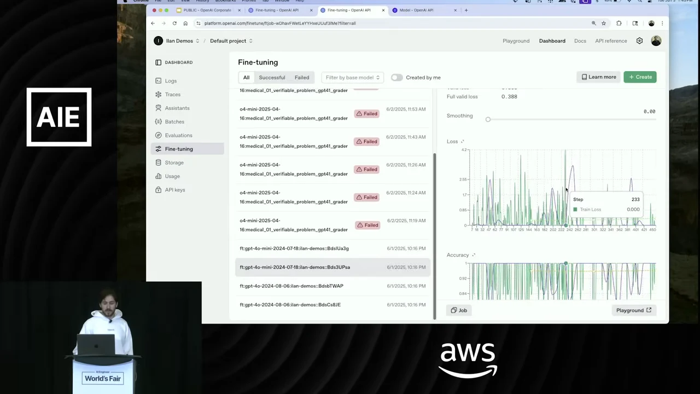Screen dimensions: 700x394
Task: Show All fine-tuning jobs
Action: pyautogui.click(x=246, y=78)
